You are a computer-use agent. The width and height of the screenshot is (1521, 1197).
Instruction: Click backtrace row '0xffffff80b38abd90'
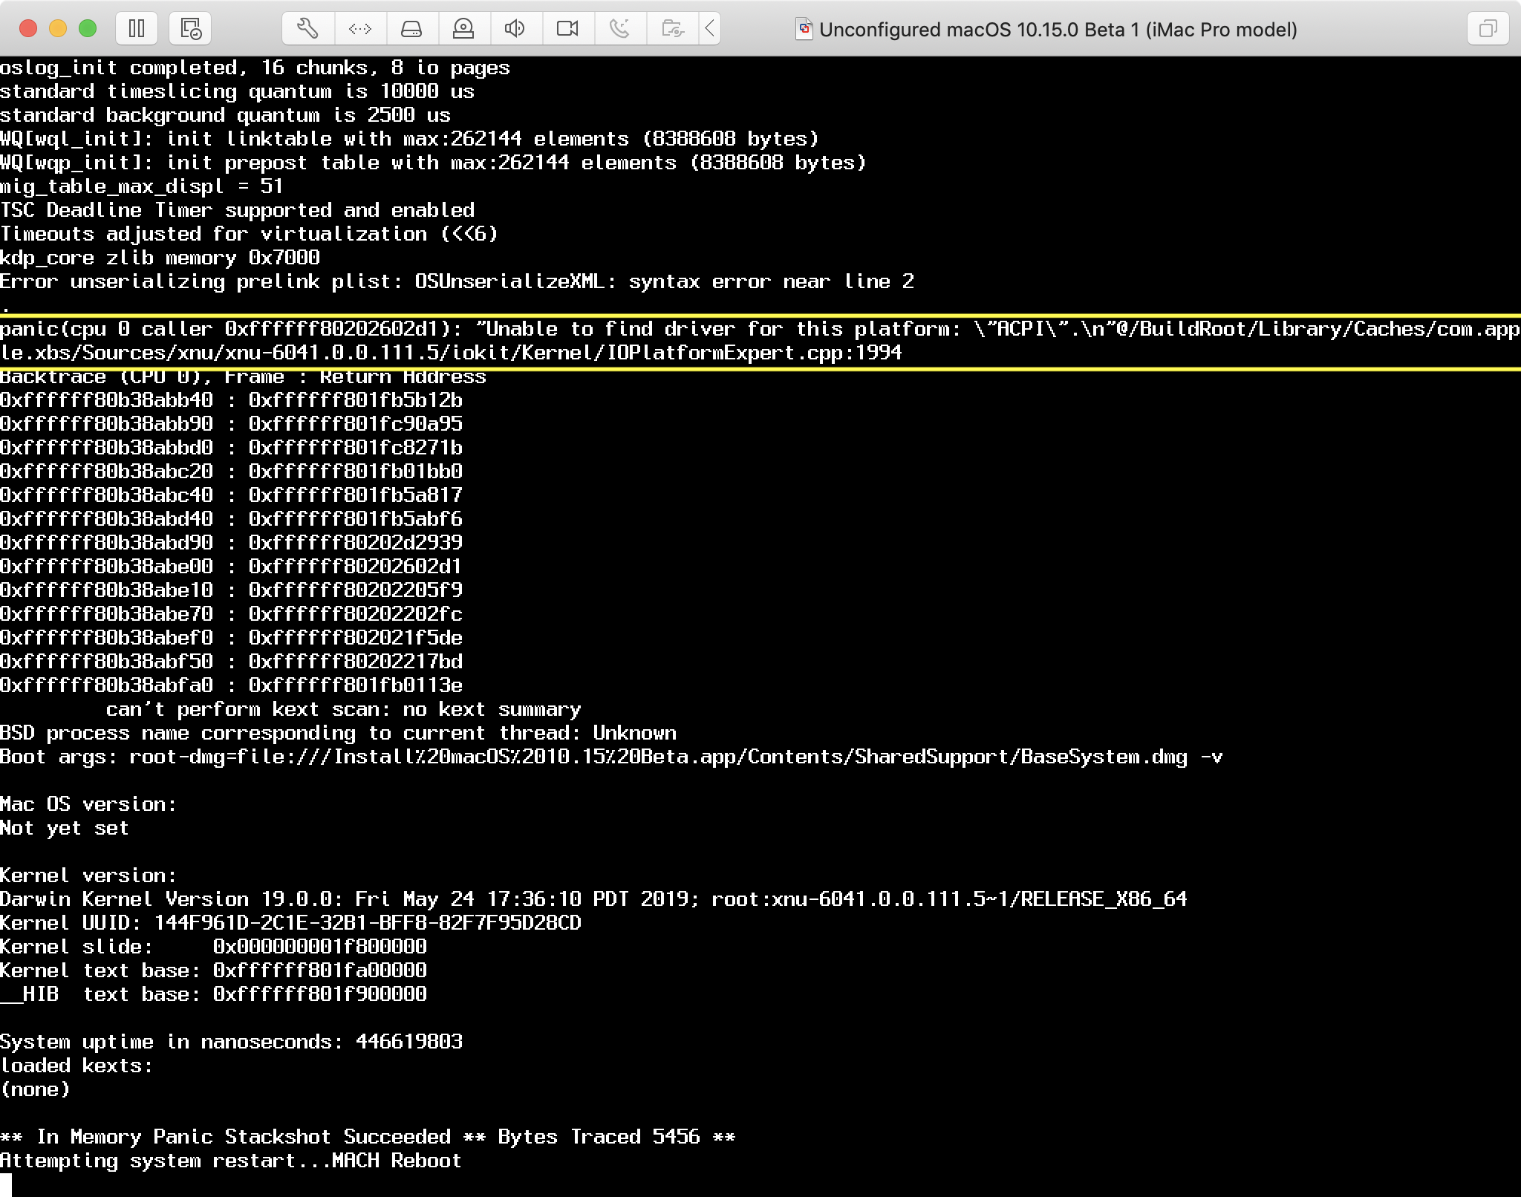tap(231, 543)
